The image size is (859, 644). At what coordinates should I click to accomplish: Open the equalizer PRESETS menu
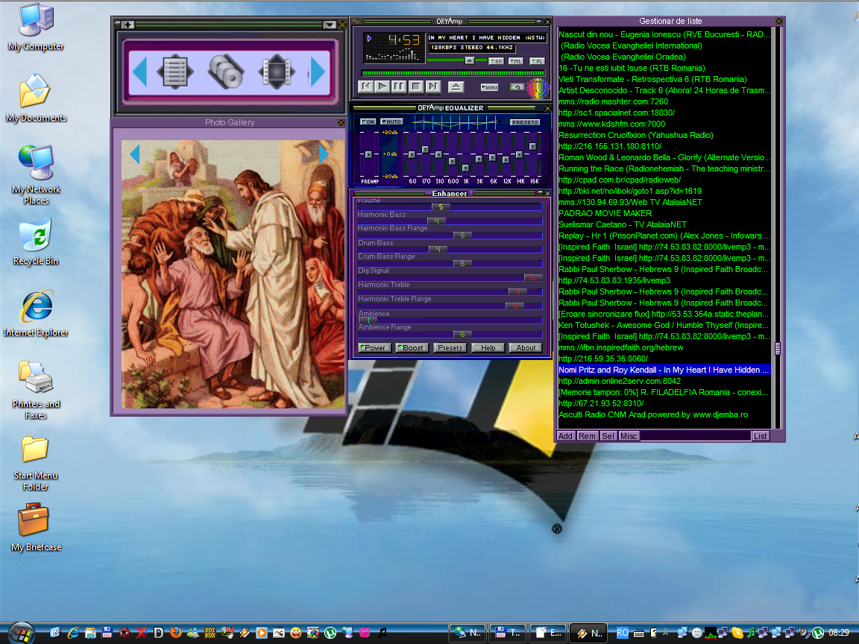[525, 122]
